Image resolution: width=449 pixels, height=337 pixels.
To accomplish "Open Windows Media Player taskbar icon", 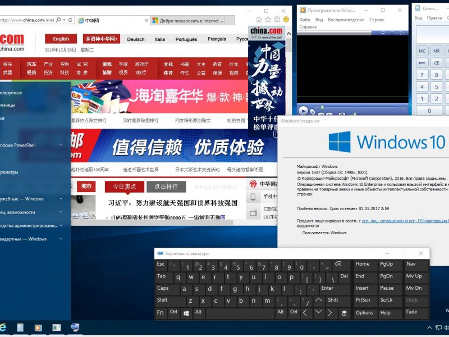I will (x=38, y=327).
